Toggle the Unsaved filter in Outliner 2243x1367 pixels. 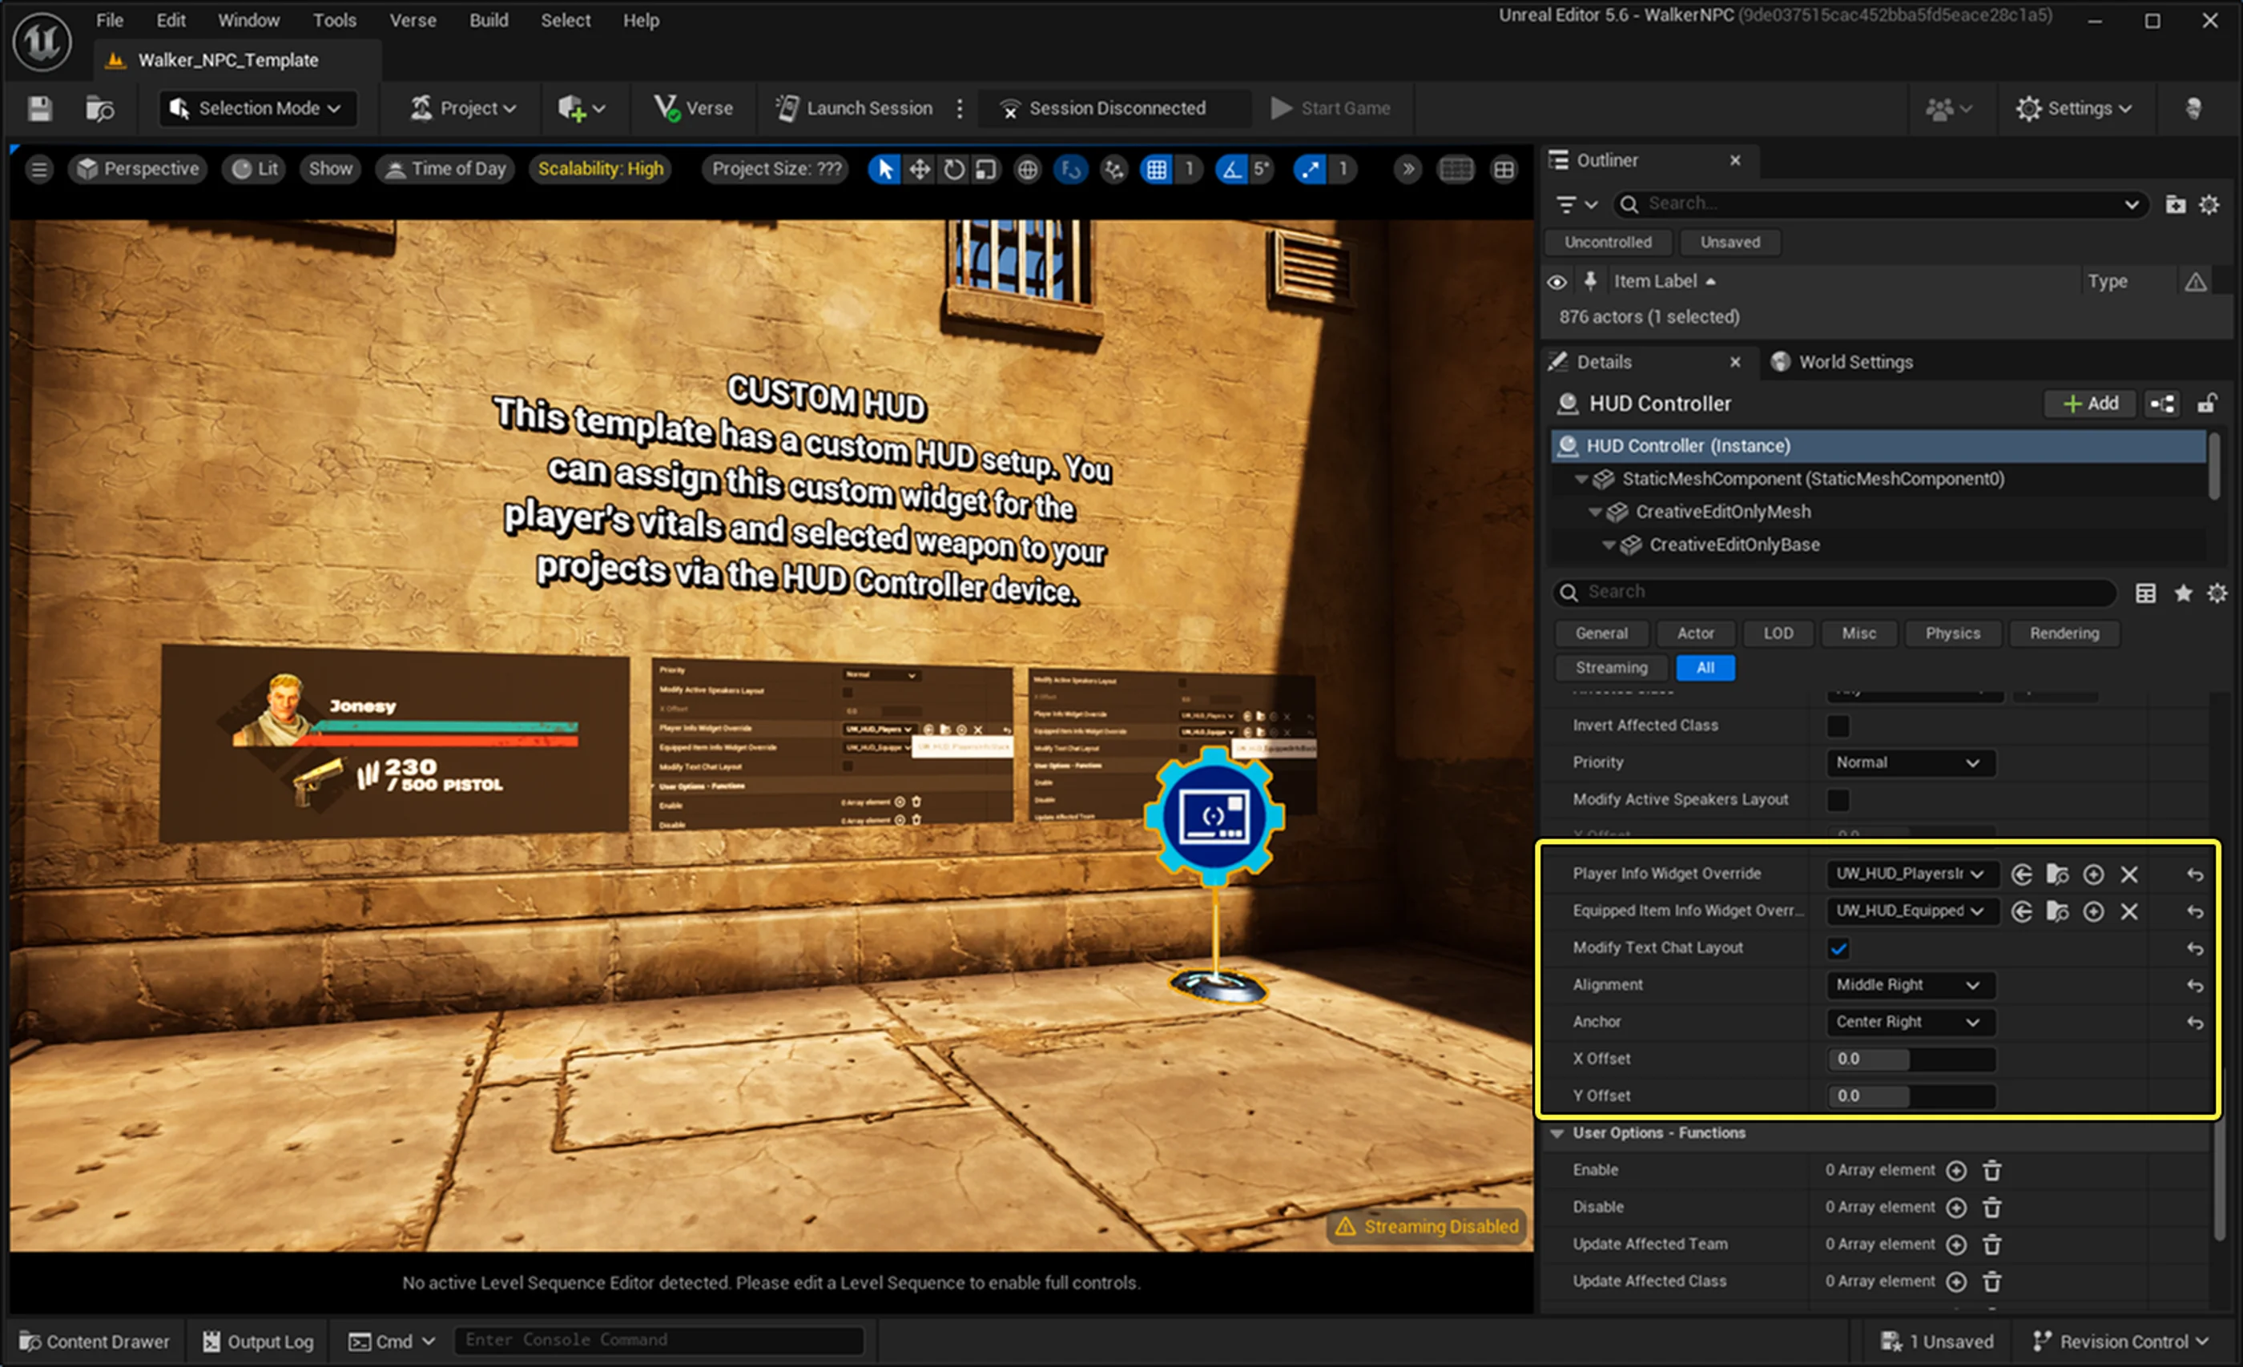[x=1730, y=242]
